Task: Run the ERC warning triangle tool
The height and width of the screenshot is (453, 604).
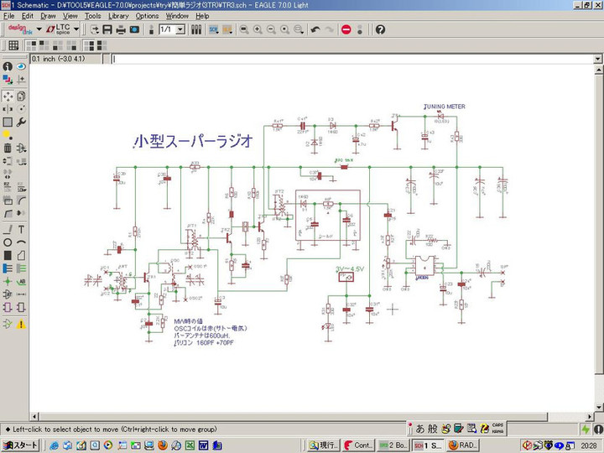Action: [20, 324]
